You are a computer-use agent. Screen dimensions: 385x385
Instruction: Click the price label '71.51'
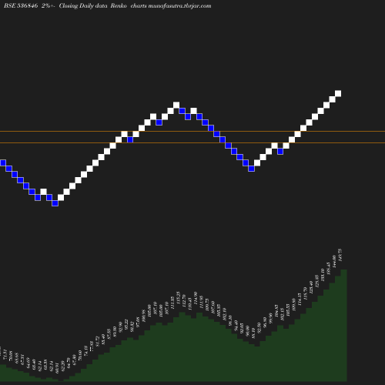[5, 353]
